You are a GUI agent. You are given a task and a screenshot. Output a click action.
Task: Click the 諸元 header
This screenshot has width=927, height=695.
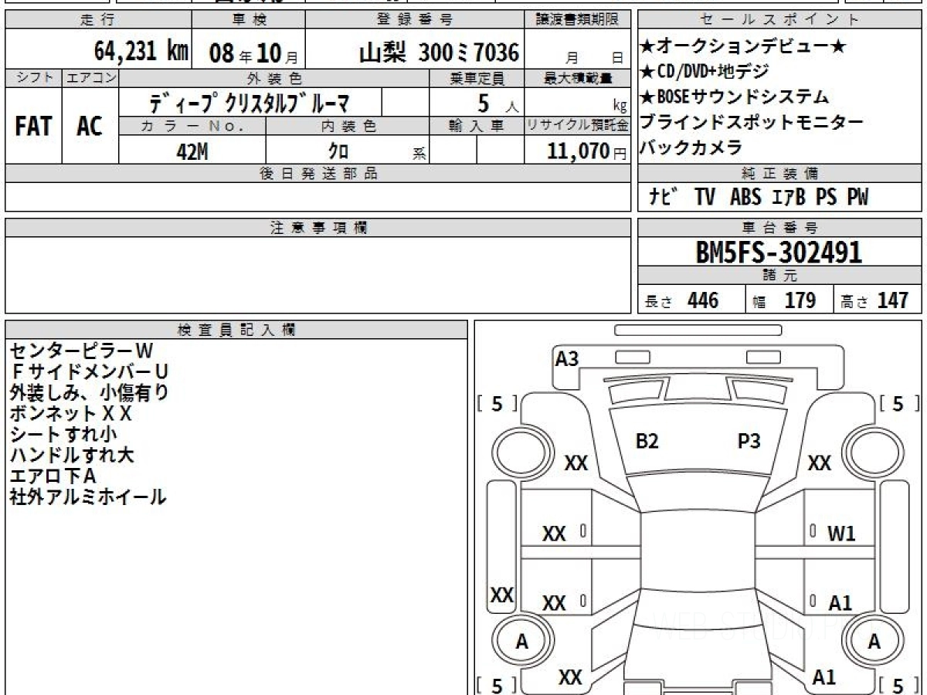click(780, 276)
